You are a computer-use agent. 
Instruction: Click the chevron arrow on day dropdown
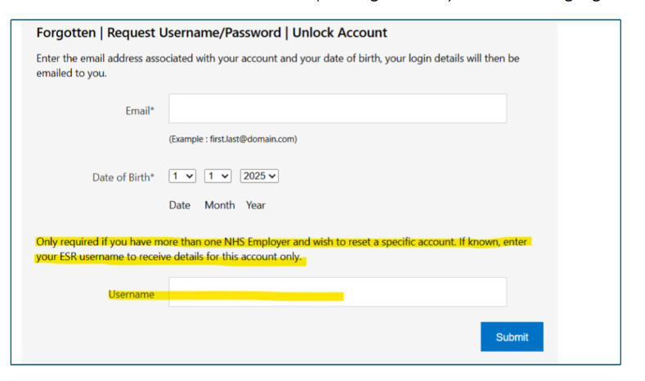click(190, 176)
